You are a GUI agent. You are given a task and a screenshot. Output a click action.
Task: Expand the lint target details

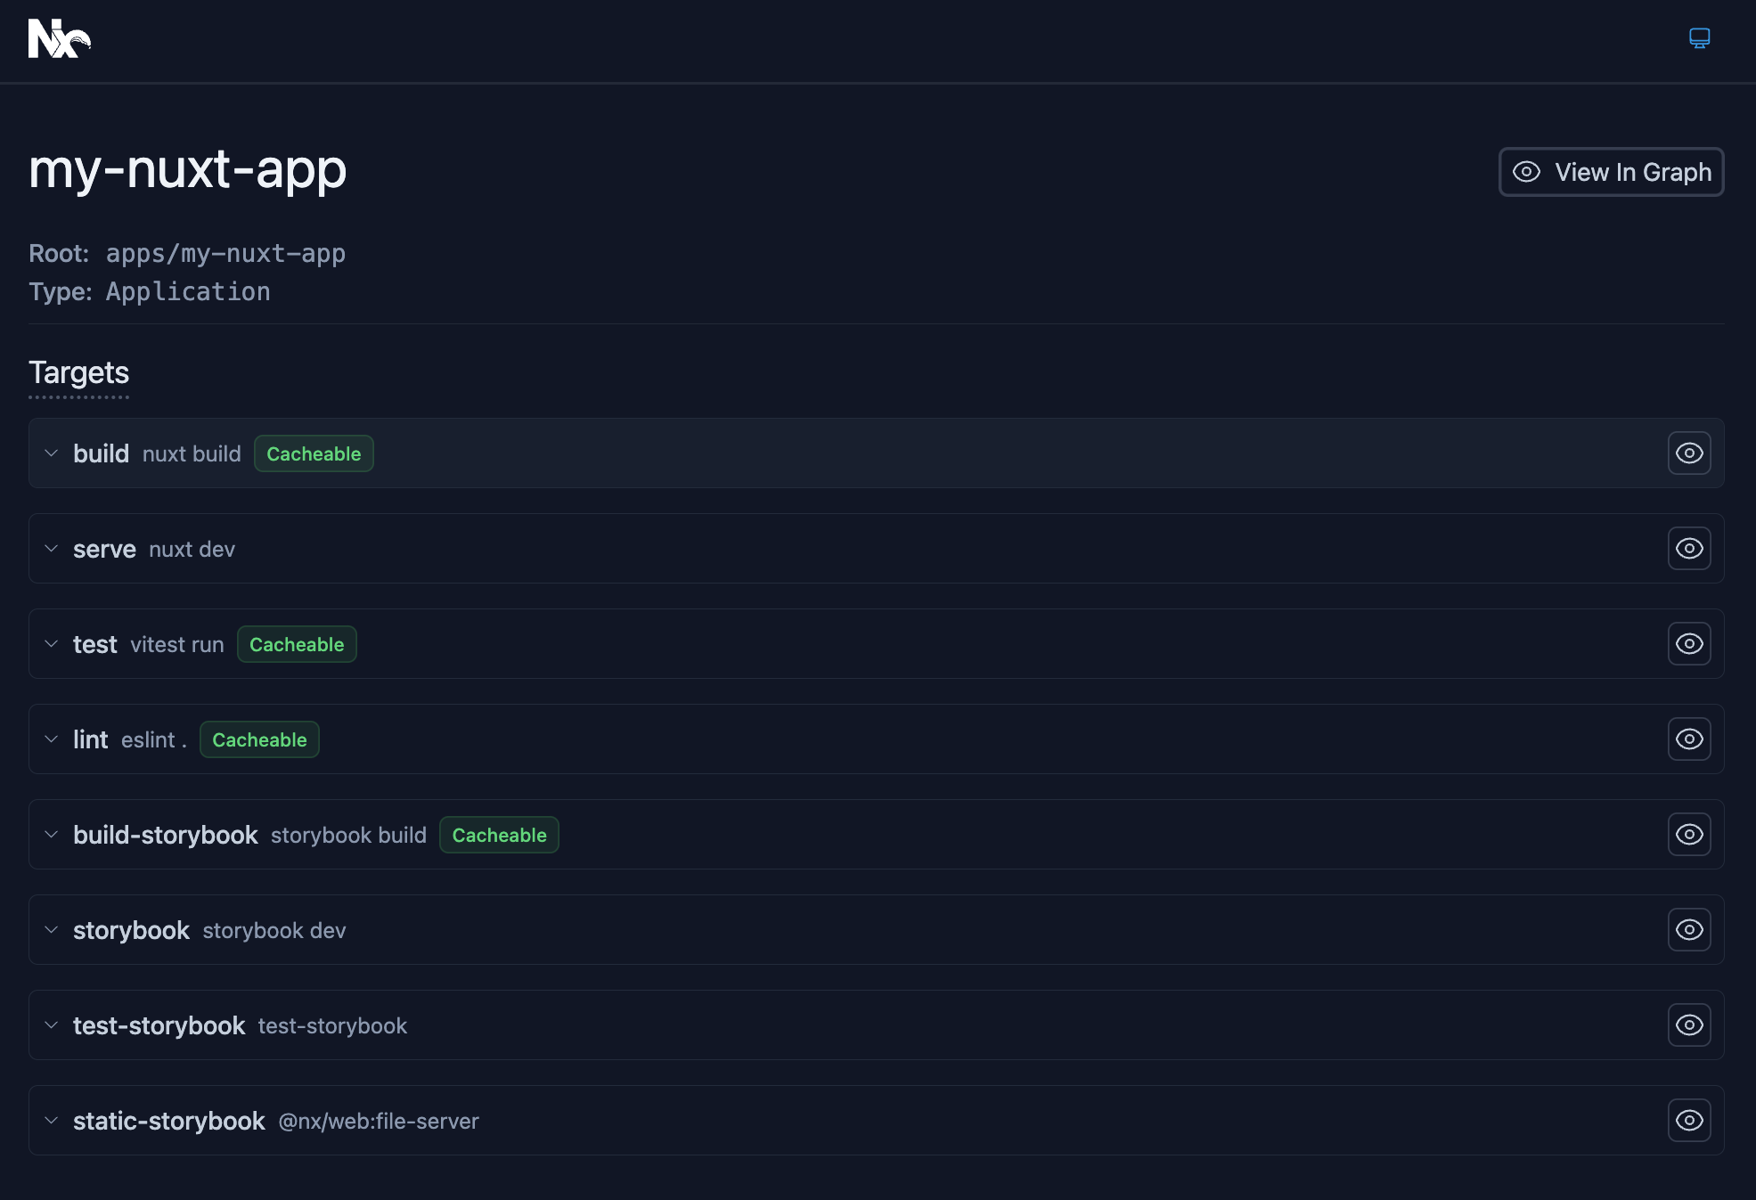tap(51, 739)
